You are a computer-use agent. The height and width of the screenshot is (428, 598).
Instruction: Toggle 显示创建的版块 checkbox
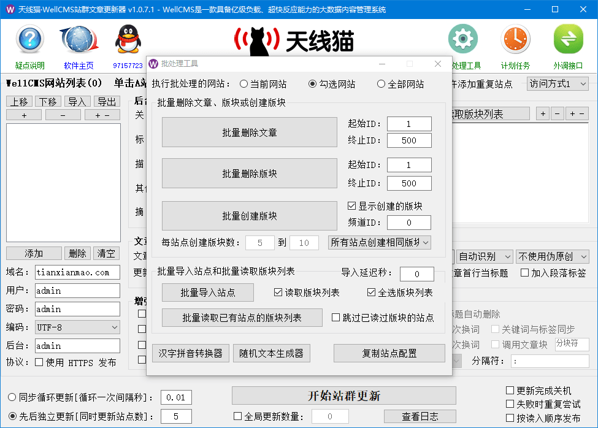pos(351,206)
